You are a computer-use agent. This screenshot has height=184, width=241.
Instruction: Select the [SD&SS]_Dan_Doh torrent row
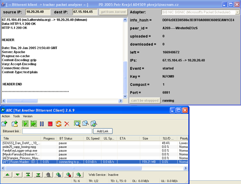point(95,143)
